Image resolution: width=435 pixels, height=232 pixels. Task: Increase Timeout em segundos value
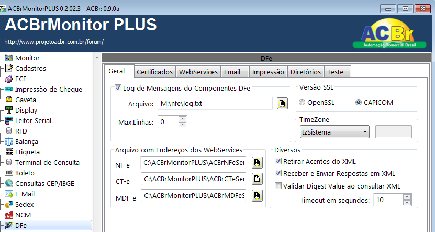tap(407, 197)
